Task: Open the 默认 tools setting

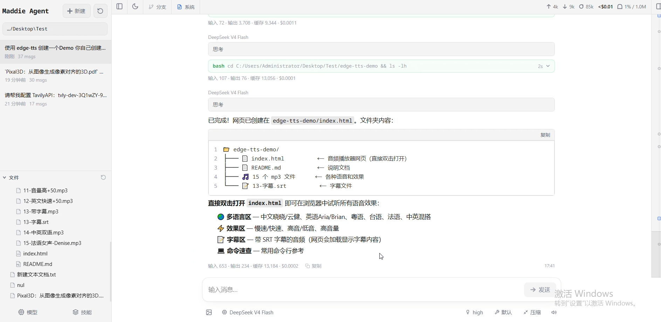Action: 503,312
